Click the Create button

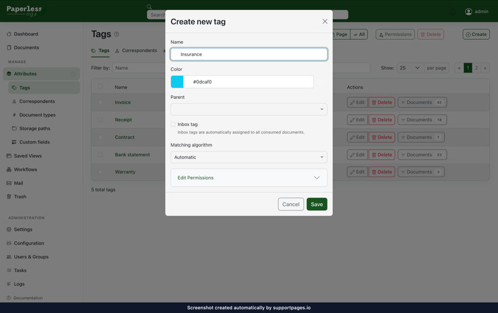coord(476,34)
